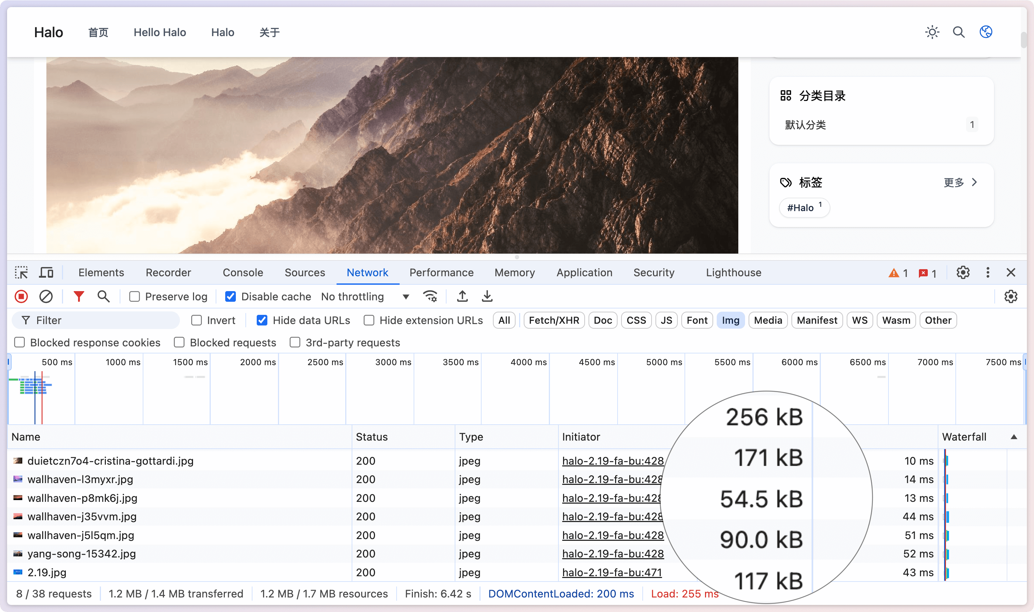Click the export HAR archive download icon
Screen dimensions: 1034x612
tap(487, 296)
